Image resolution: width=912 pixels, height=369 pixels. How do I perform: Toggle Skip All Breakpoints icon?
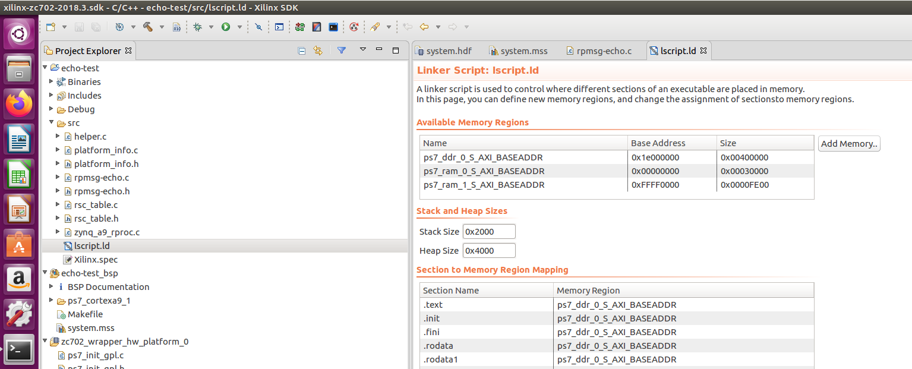pos(258,27)
